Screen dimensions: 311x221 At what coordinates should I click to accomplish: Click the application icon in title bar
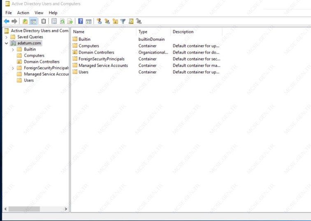[x=7, y=4]
